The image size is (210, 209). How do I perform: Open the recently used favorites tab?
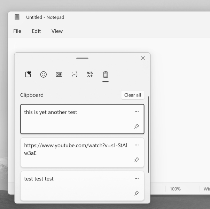point(29,74)
